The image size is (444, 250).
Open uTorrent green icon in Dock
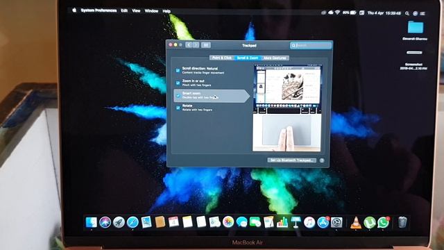point(370,222)
